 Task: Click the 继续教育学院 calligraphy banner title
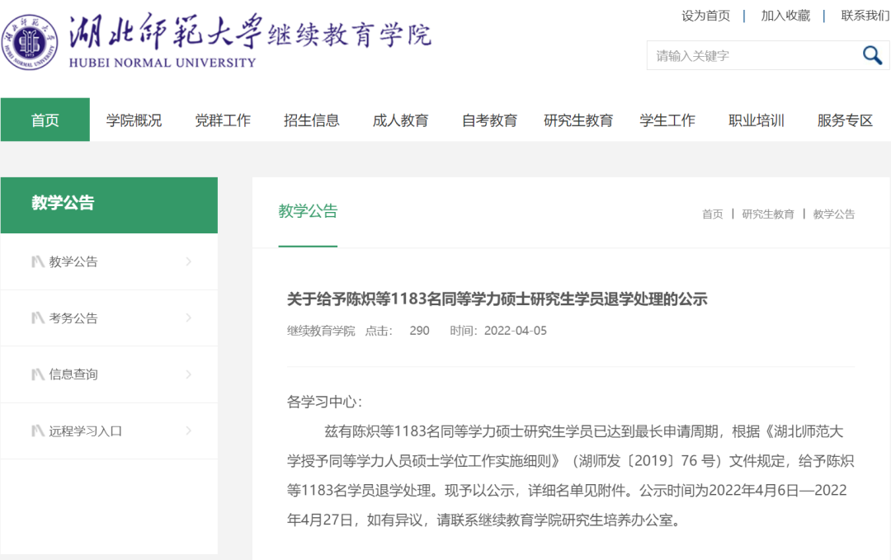click(x=350, y=35)
